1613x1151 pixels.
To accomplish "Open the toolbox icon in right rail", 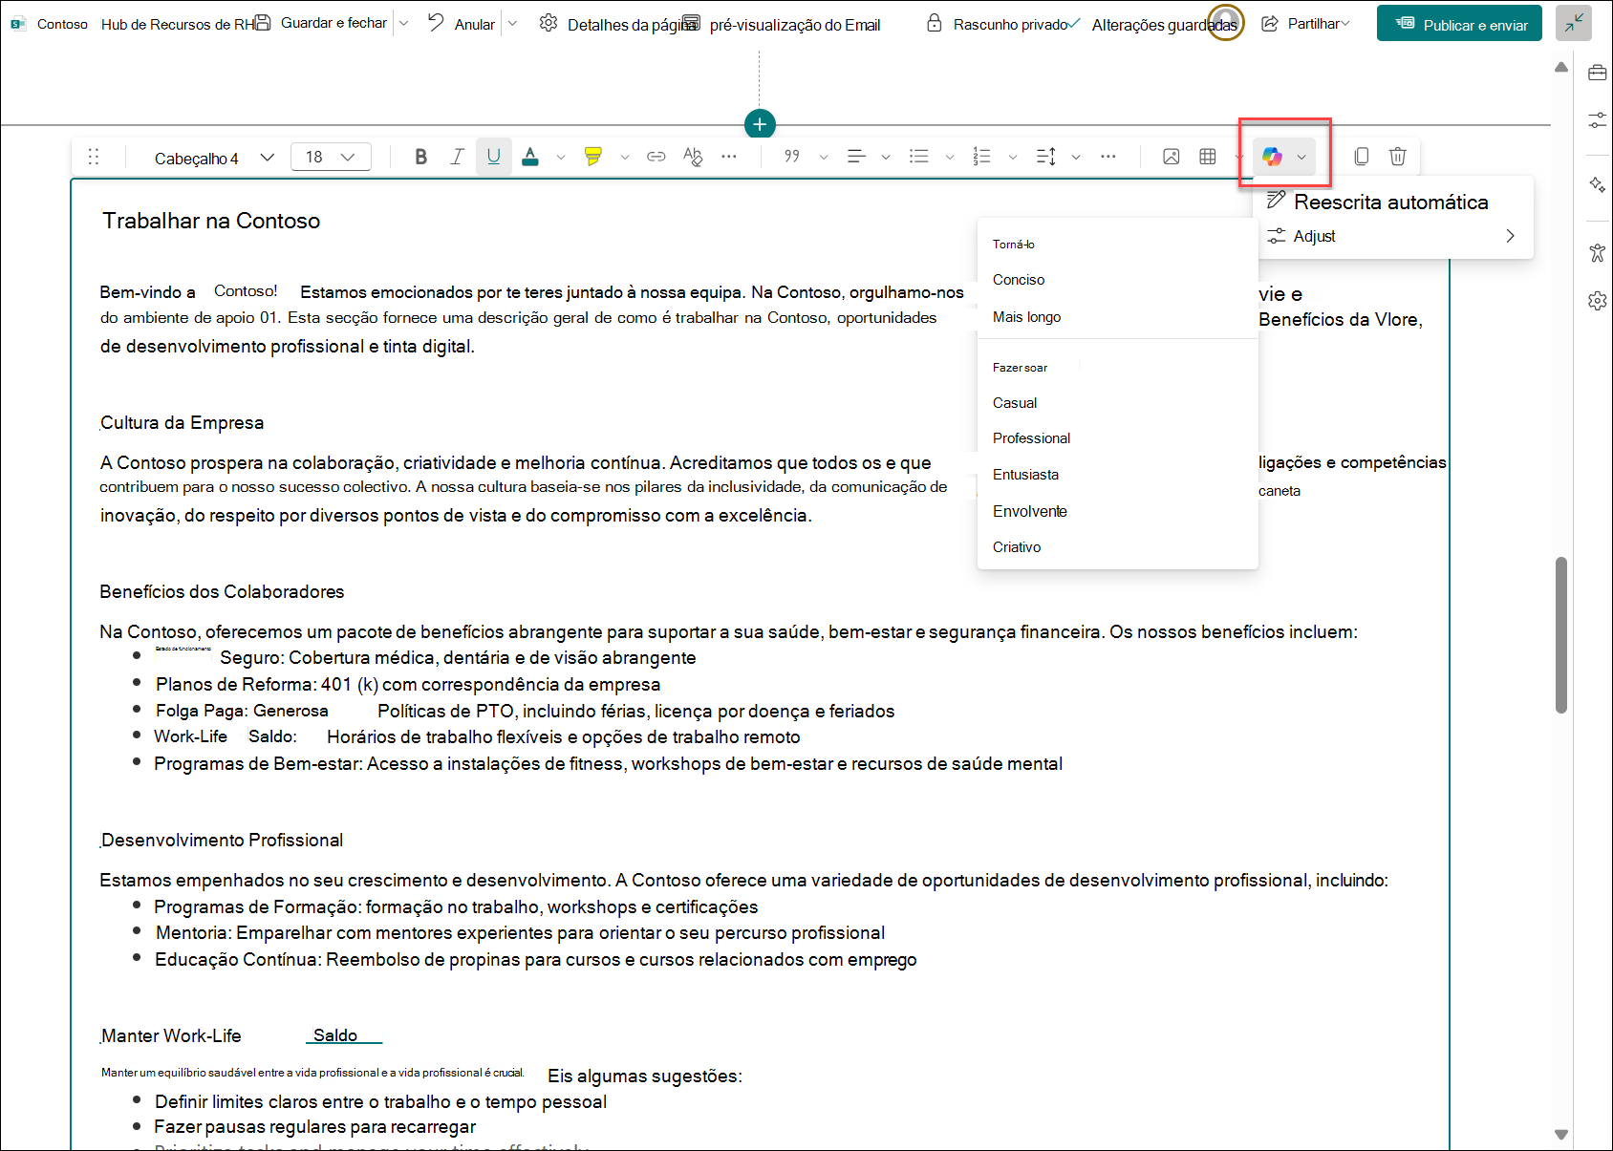I will [x=1597, y=73].
